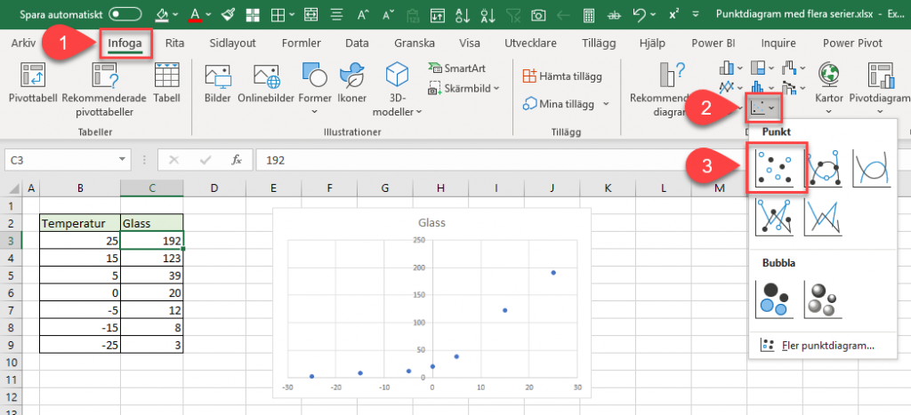The height and width of the screenshot is (415, 911).
Task: Insert Bilder from device
Action: pyautogui.click(x=218, y=83)
